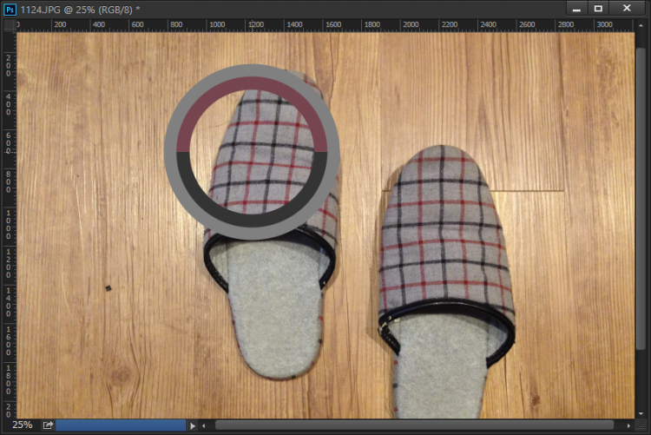The image size is (651, 435).
Task: Click the 25% zoom level field
Action: (22, 425)
